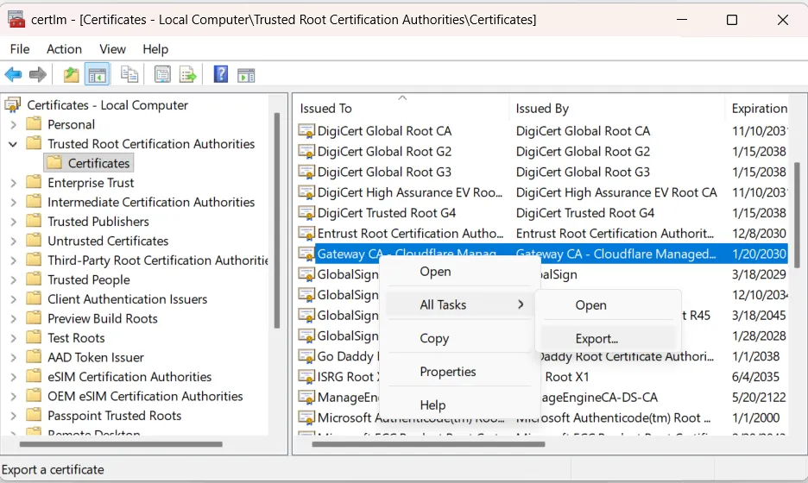
Task: Click the tree pane horizontal scrollbar
Action: pos(121,444)
